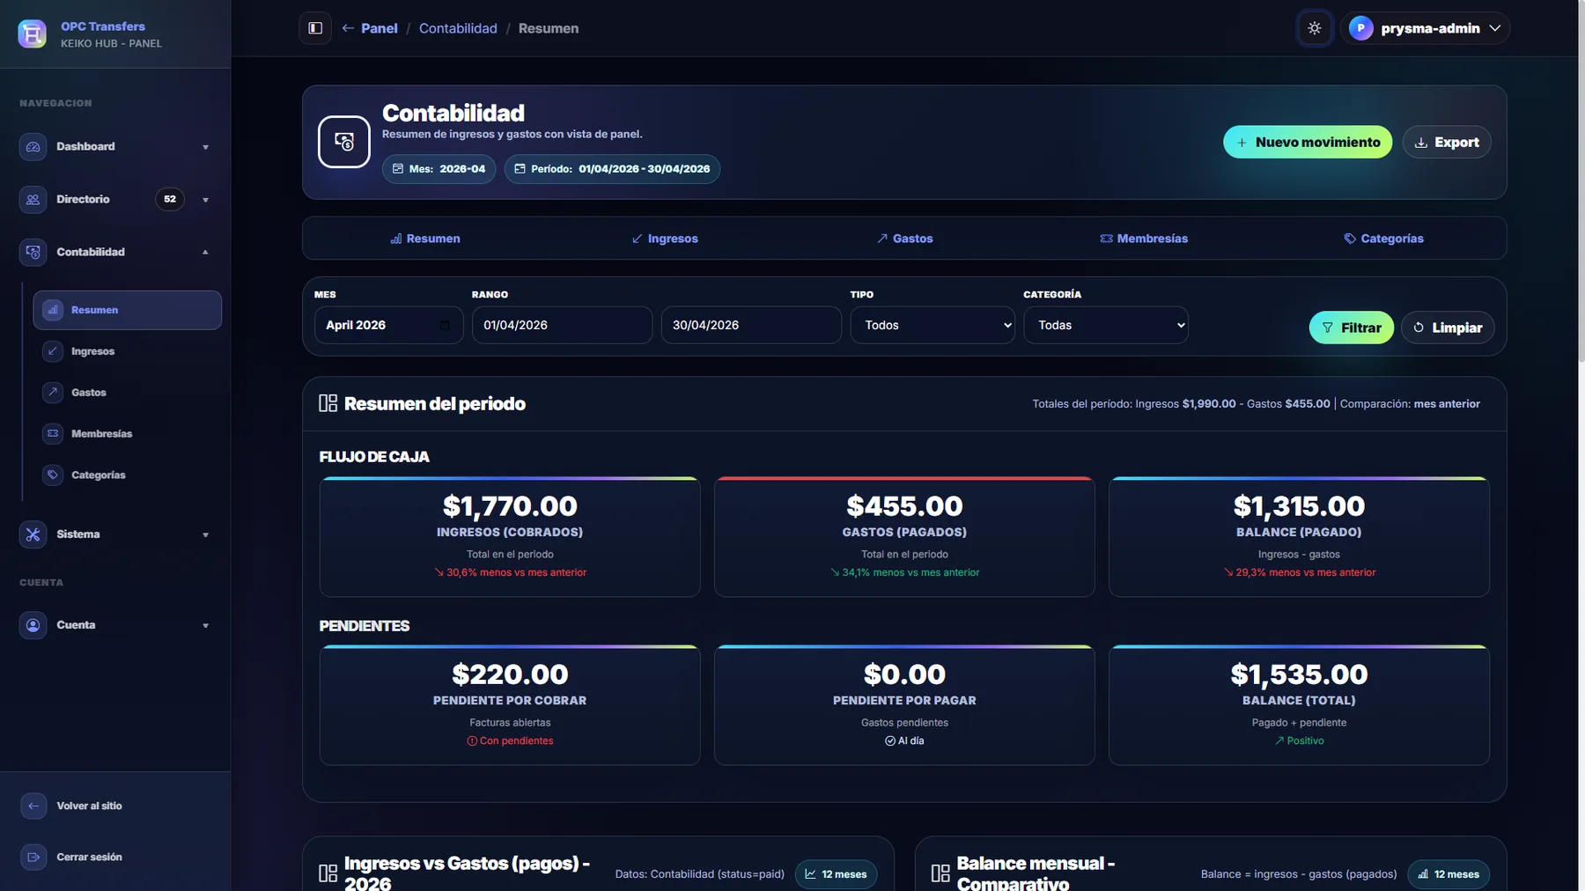The image size is (1585, 891).
Task: Click the Ingresos sidebar arrow icon
Action: [53, 351]
